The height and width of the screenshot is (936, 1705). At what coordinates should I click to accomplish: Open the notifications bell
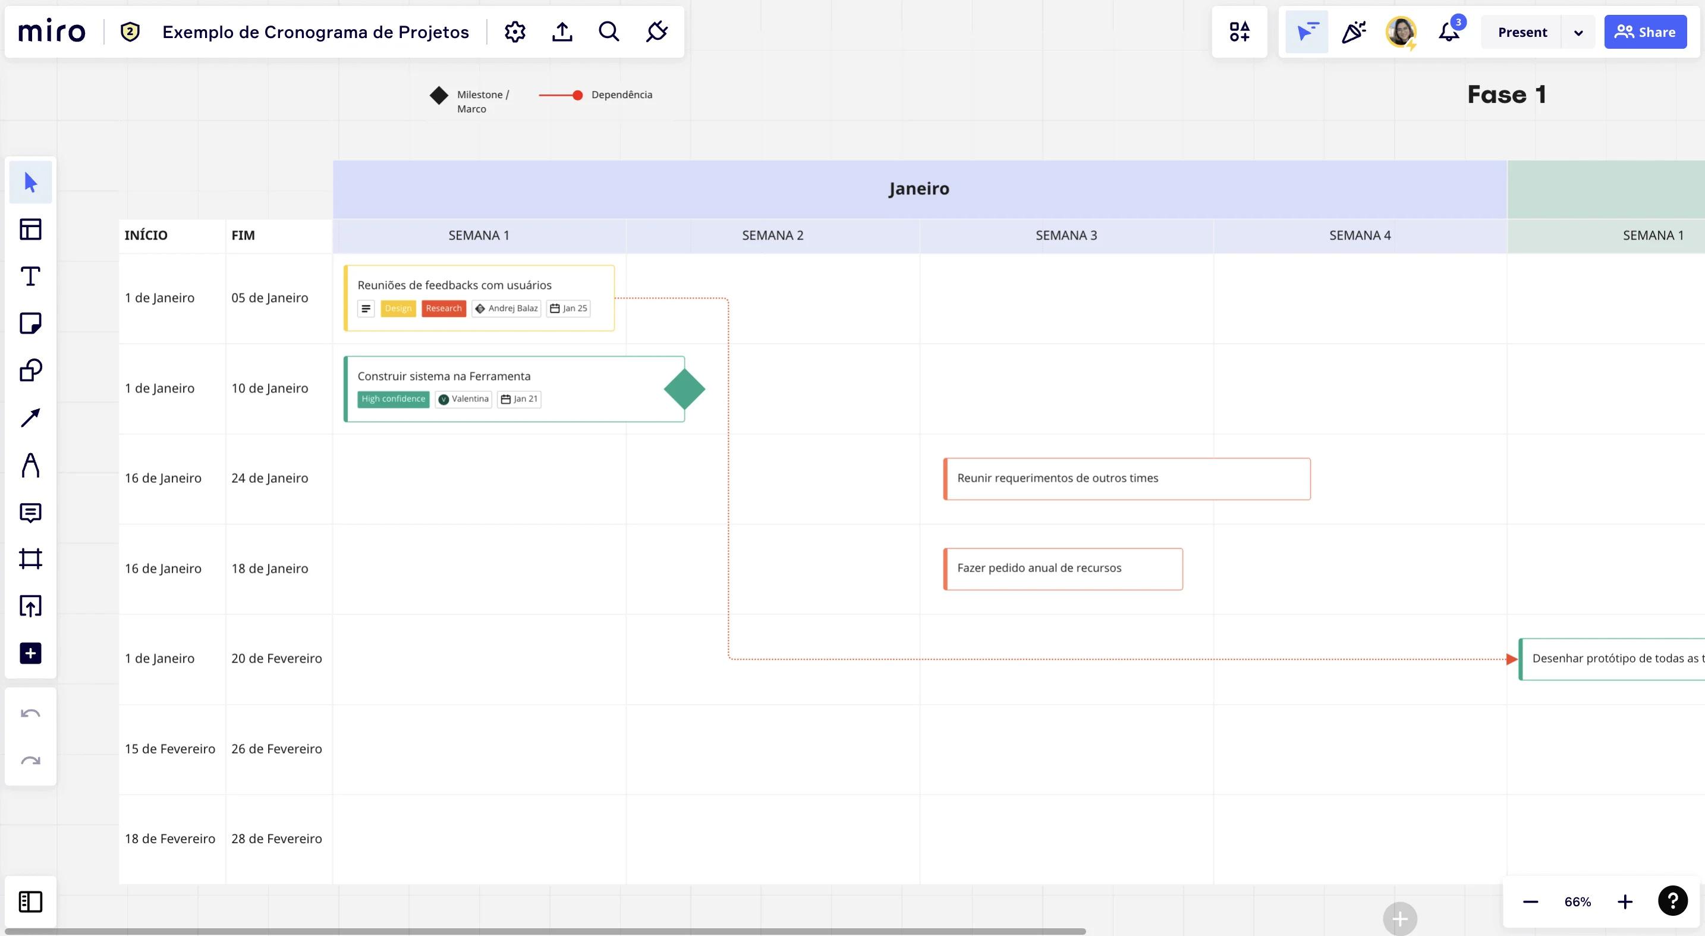point(1449,32)
